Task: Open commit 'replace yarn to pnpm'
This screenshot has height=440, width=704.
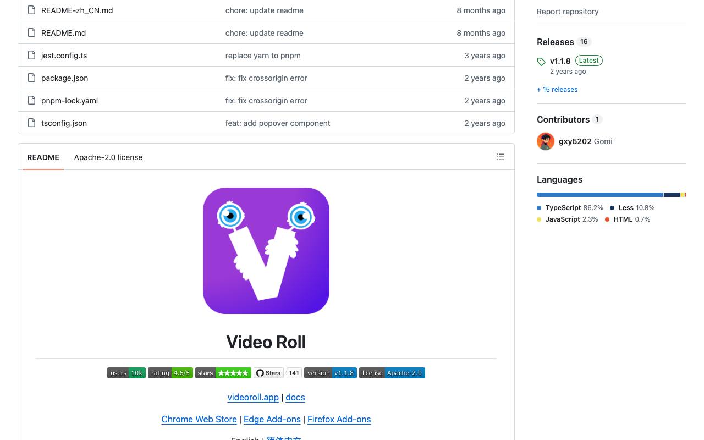Action: pos(263,56)
